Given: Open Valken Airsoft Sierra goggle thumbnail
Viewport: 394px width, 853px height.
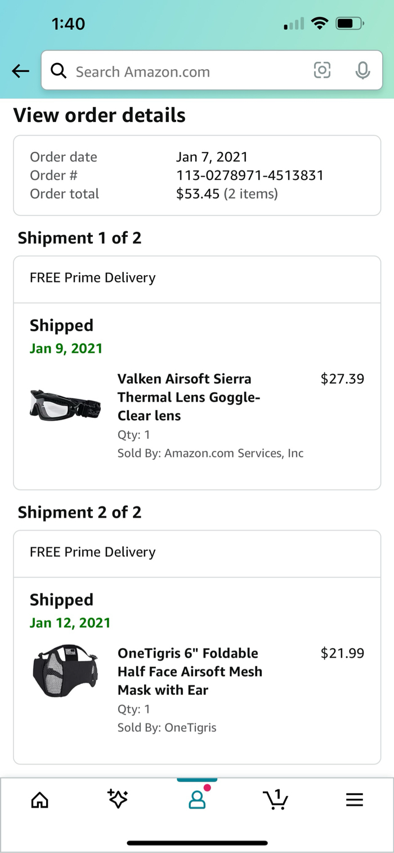Looking at the screenshot, I should 65,404.
